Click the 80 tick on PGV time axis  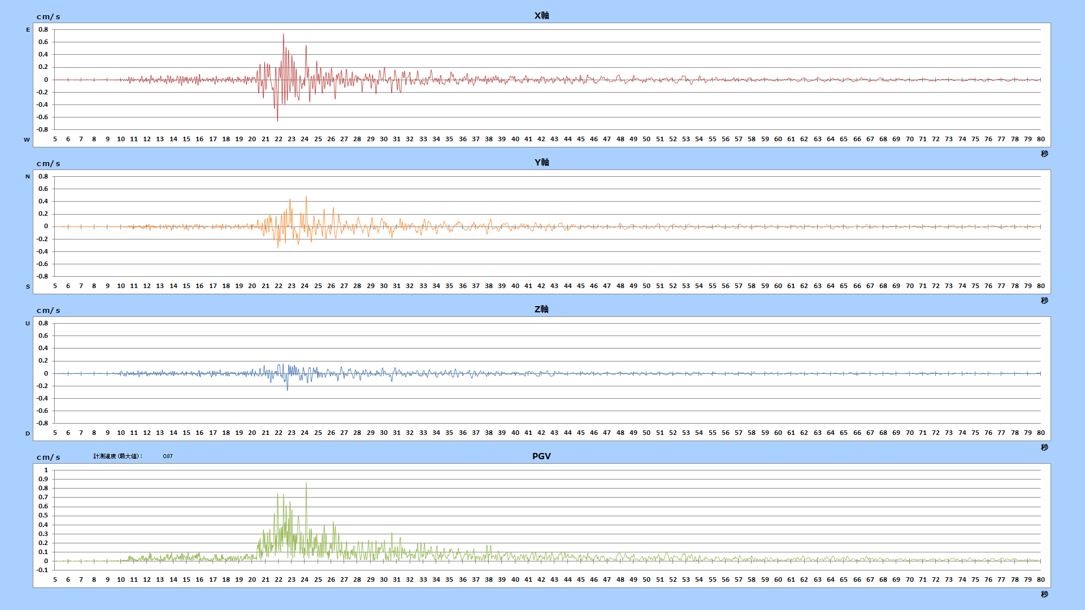pos(1040,579)
